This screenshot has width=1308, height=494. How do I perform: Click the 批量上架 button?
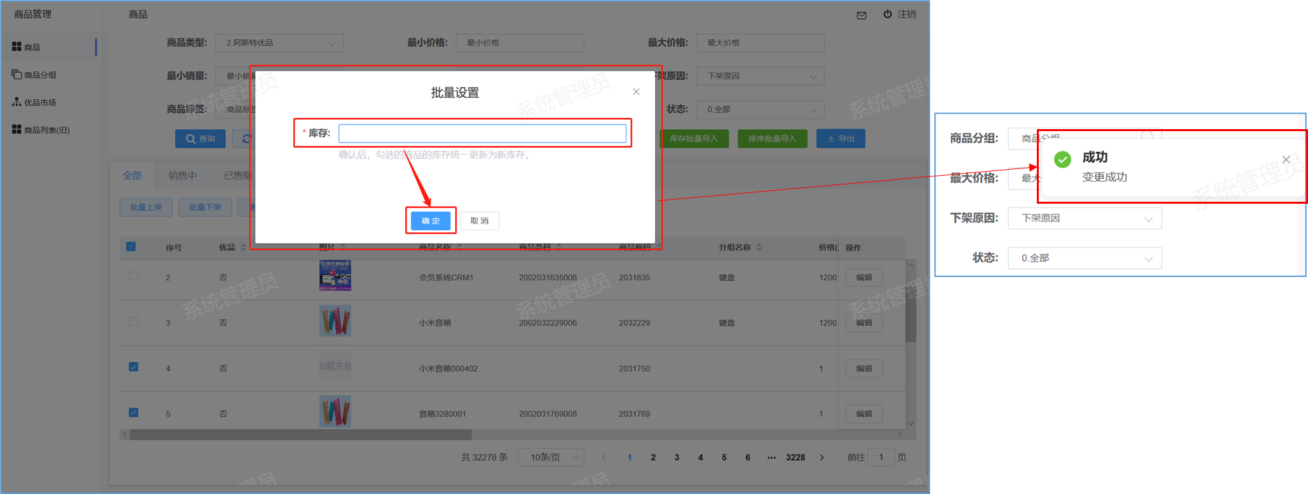pos(146,207)
